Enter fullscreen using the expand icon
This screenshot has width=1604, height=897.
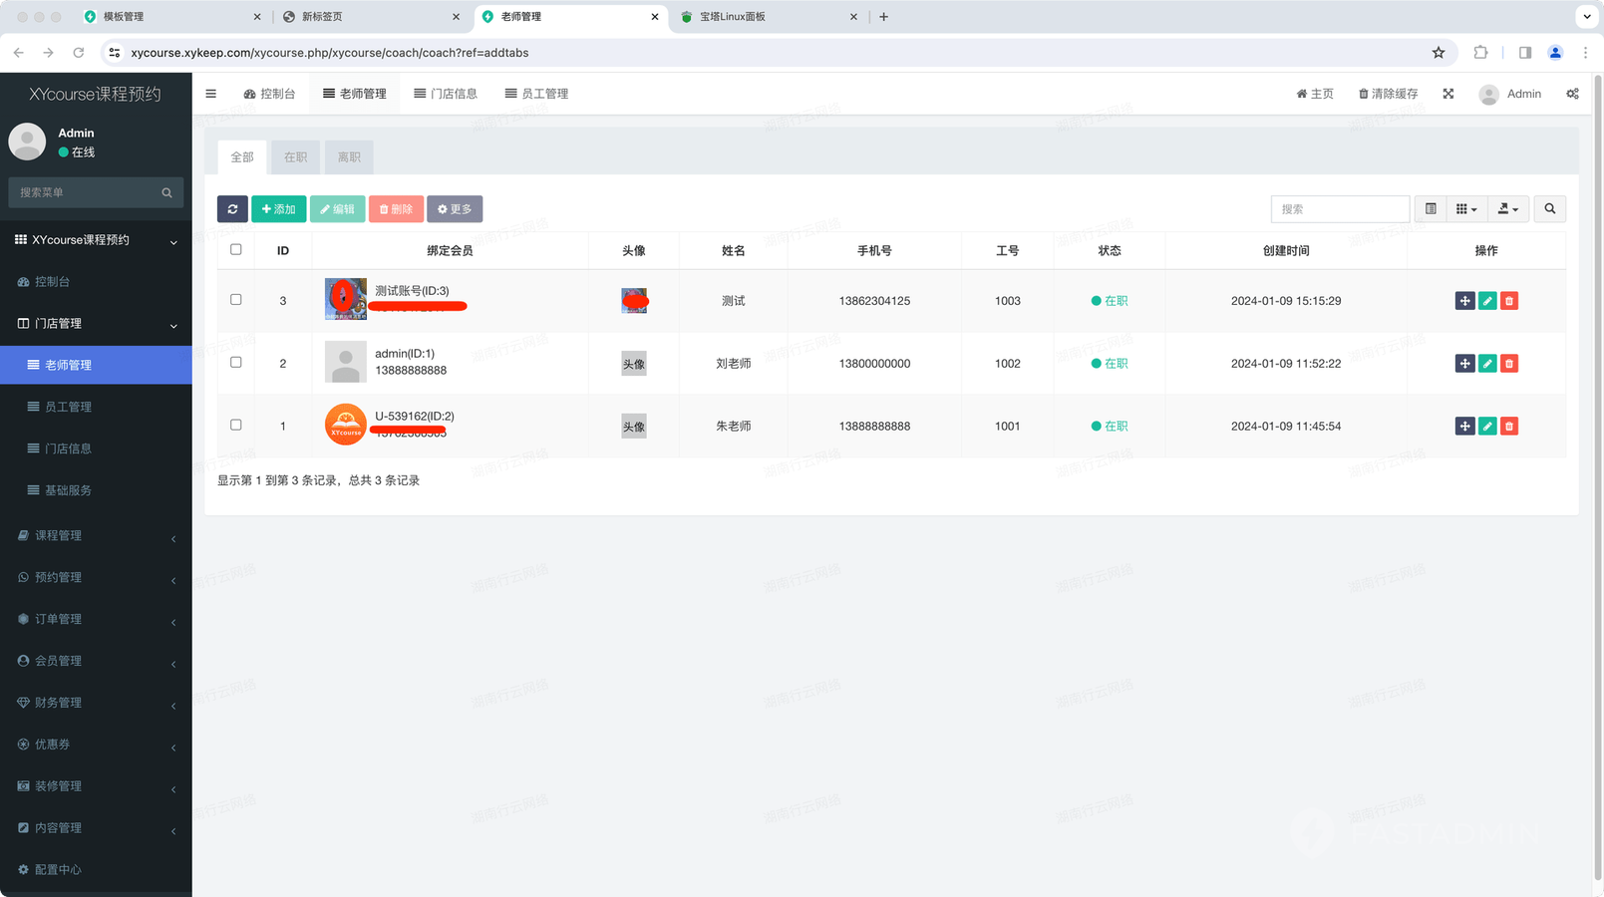click(x=1448, y=94)
